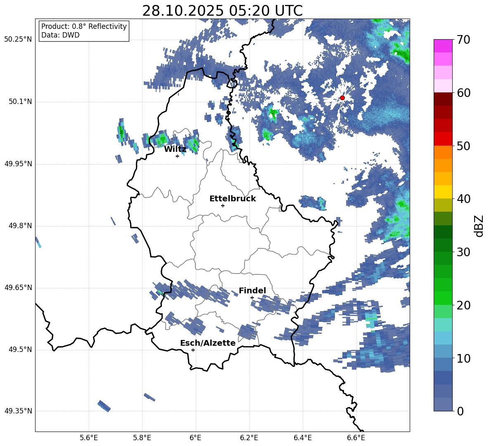Click the 6.6°E longitude label
This screenshot has height=446, width=489.
click(x=356, y=438)
